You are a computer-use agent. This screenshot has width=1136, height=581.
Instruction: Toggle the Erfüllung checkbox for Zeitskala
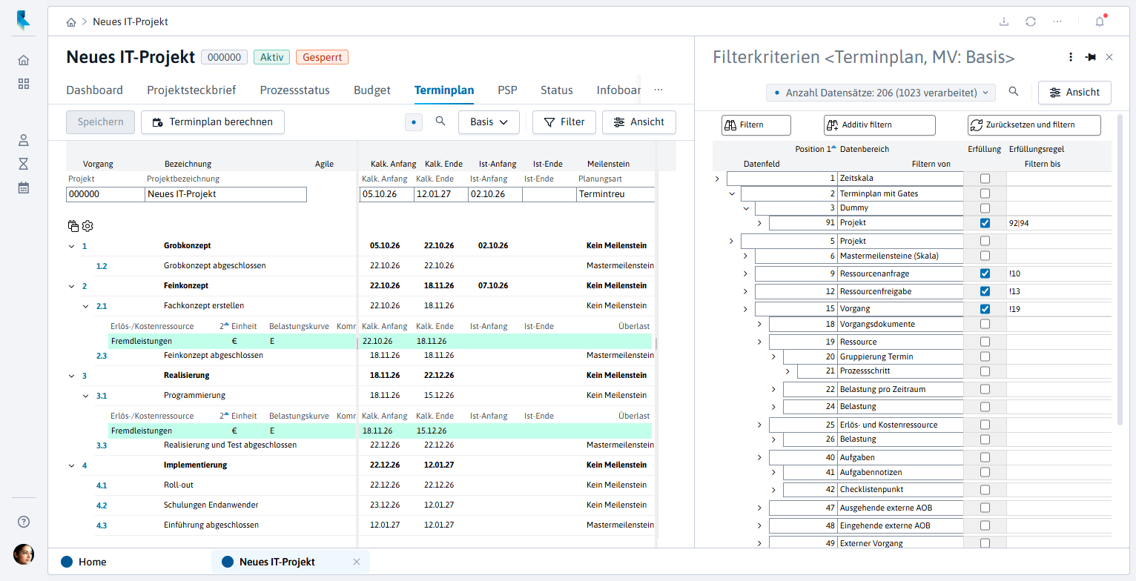click(x=985, y=179)
